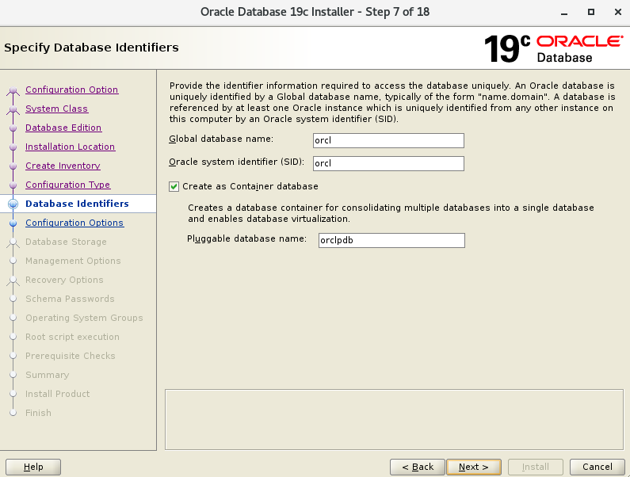
Task: Click the Oracle system identifier SID field
Action: tap(388, 163)
